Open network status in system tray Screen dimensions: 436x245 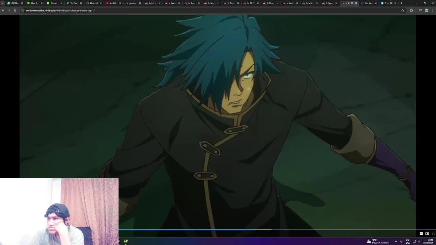coord(414,241)
